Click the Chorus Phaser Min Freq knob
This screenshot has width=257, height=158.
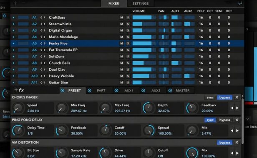pyautogui.click(x=62, y=108)
